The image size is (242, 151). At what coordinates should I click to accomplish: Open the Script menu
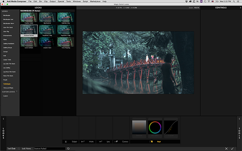pos(86,1)
